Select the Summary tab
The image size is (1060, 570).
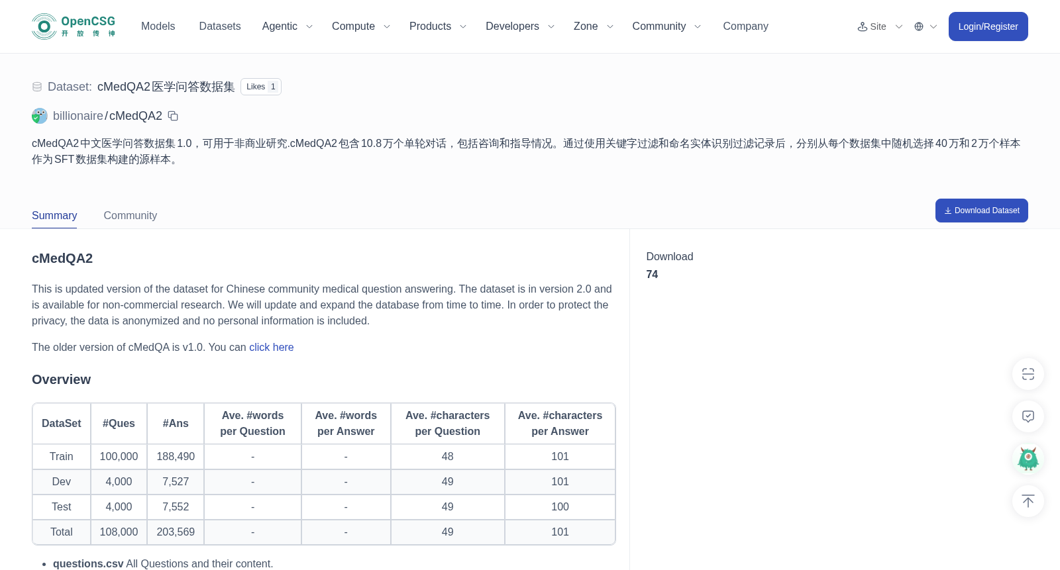(54, 216)
